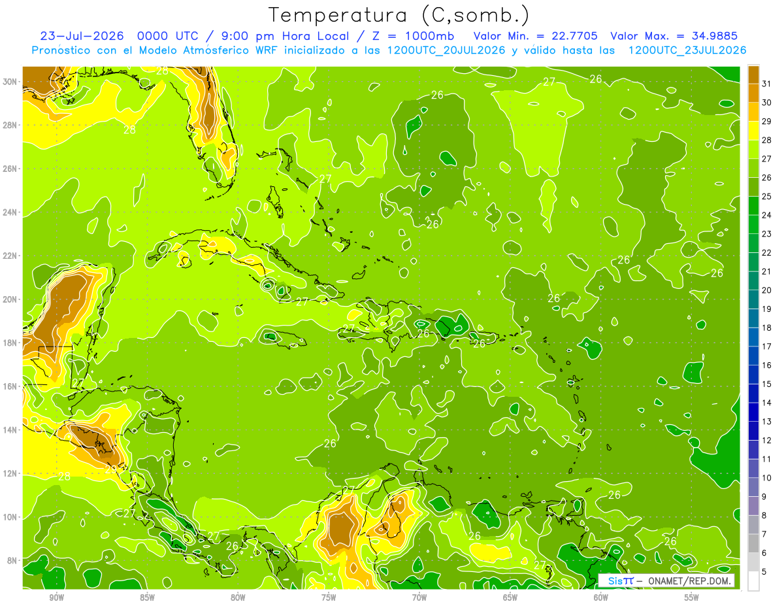Click the '1200UTC_23JUL2026' valid-until time

687,50
